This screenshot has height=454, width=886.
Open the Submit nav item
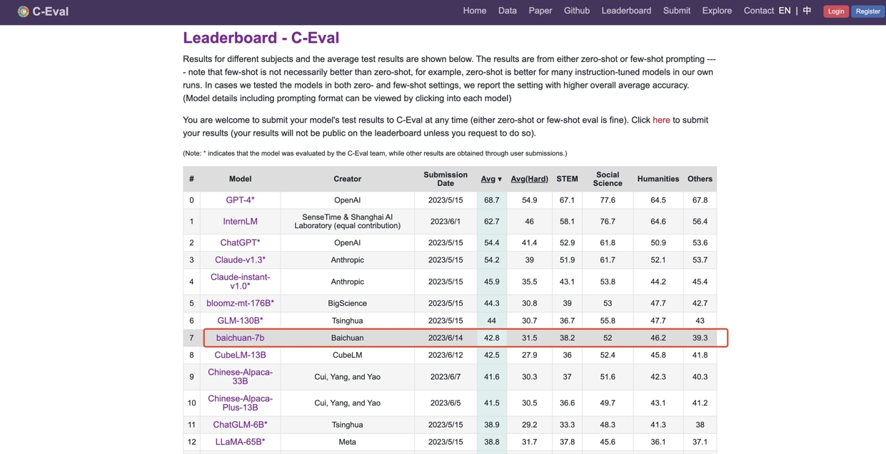point(676,11)
